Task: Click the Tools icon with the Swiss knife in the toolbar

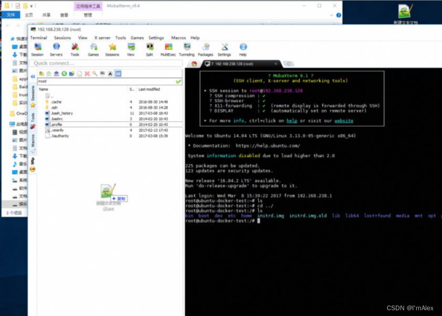Action: (x=75, y=50)
